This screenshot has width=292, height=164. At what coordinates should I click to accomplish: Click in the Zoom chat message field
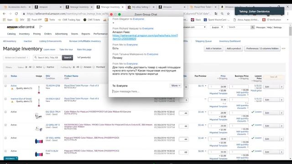(146, 92)
